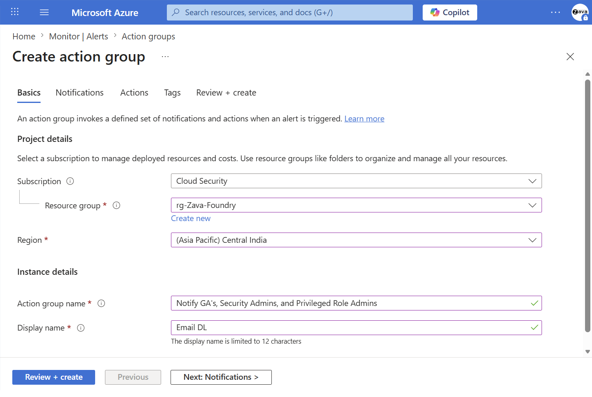Click the blue Review + create button
This screenshot has height=397, width=592.
point(54,377)
